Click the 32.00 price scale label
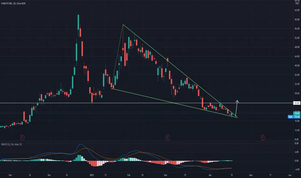Screen dimensions: 301x178 (297, 84)
